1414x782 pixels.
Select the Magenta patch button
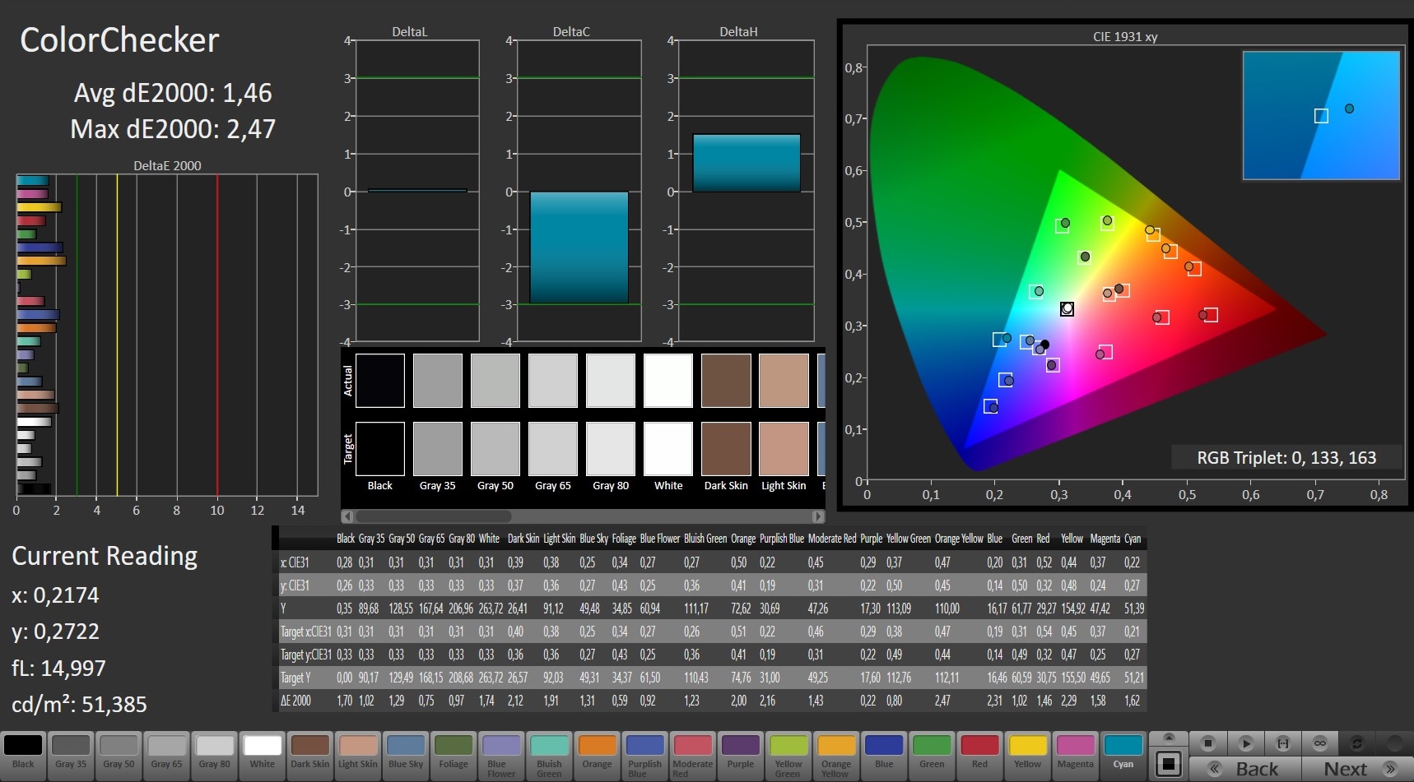(1075, 755)
